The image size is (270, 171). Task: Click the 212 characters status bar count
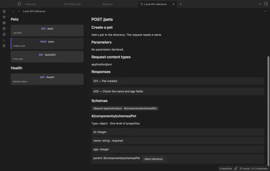[259, 168]
